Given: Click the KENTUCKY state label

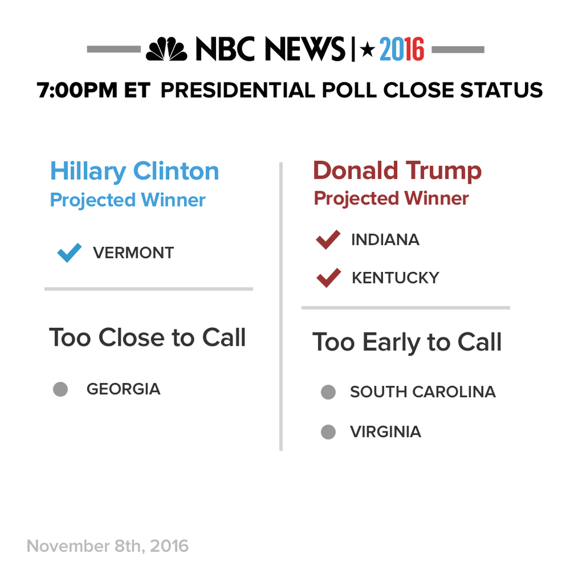Looking at the screenshot, I should (x=395, y=278).
